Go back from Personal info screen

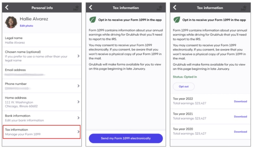coord(7,7)
